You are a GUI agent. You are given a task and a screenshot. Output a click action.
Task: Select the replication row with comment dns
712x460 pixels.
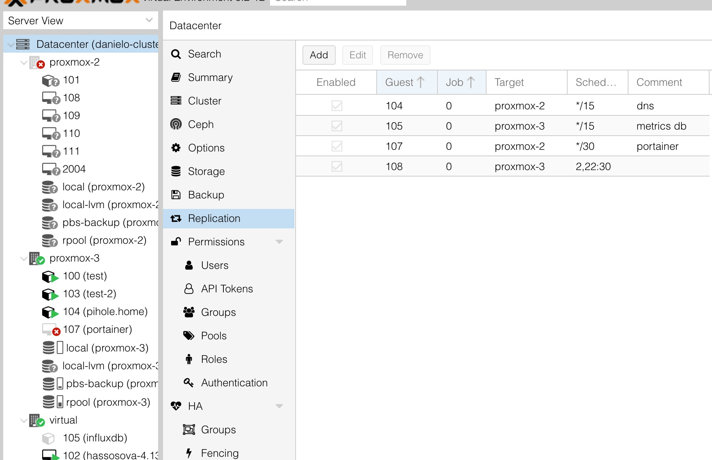point(503,106)
